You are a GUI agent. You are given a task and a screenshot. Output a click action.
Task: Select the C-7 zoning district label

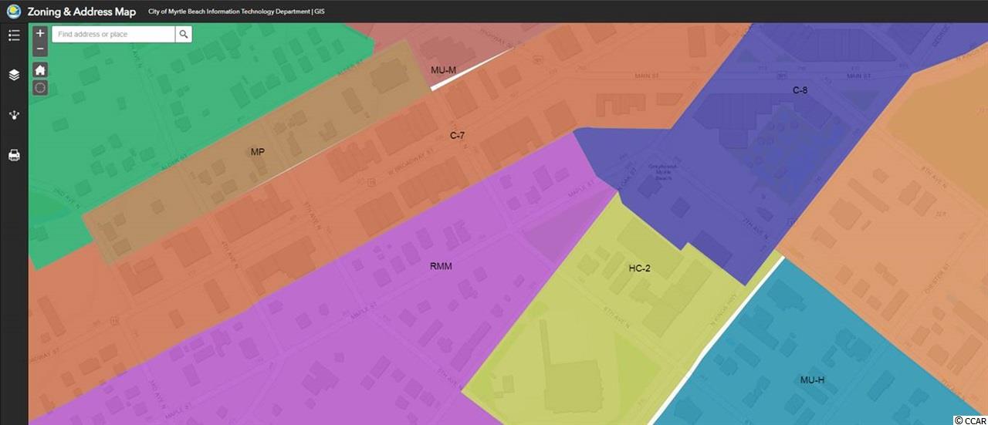(457, 136)
